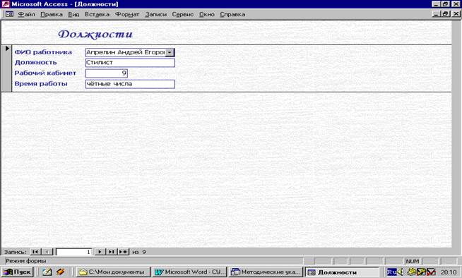Open the Правка menu
The height and width of the screenshot is (278, 462).
(x=52, y=14)
